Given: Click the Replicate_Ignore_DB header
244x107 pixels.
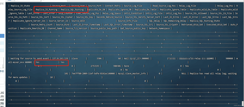Looking at the screenshot, I should pyautogui.click(x=120, y=10).
